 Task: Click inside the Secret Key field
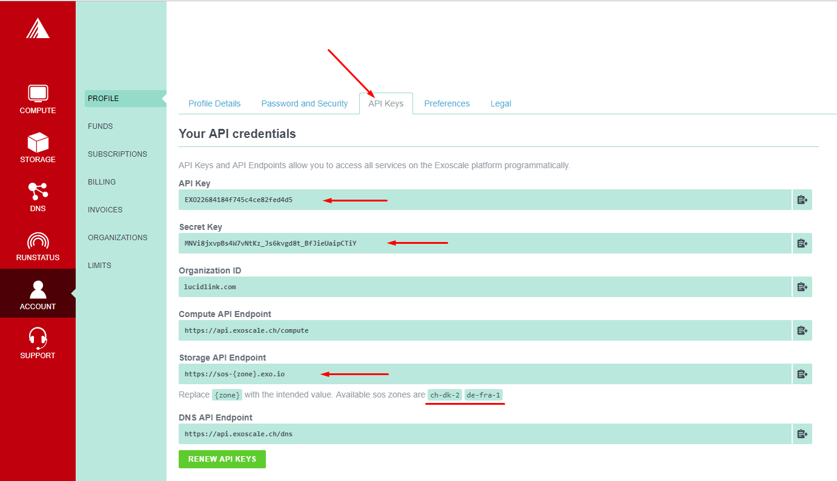[485, 243]
